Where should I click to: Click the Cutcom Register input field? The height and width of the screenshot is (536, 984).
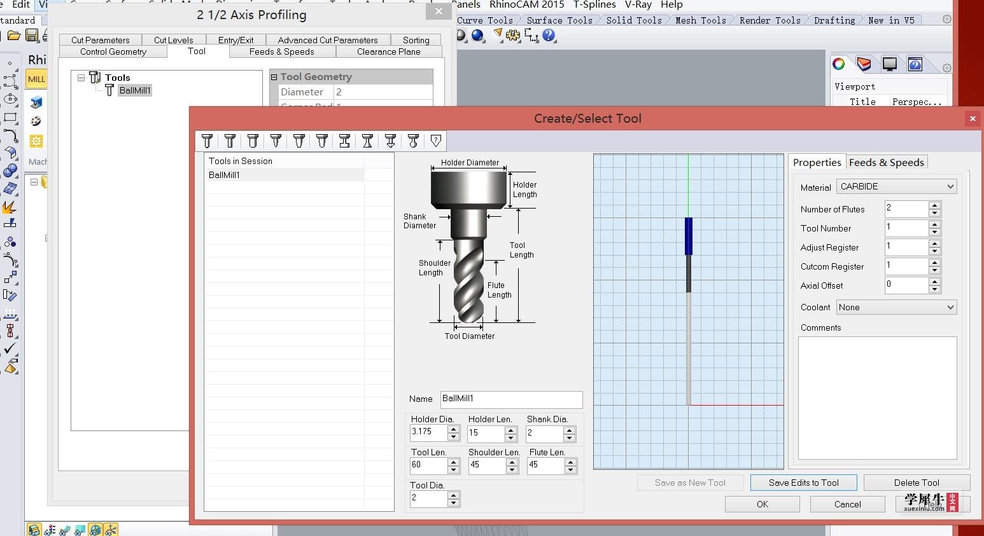tap(907, 266)
